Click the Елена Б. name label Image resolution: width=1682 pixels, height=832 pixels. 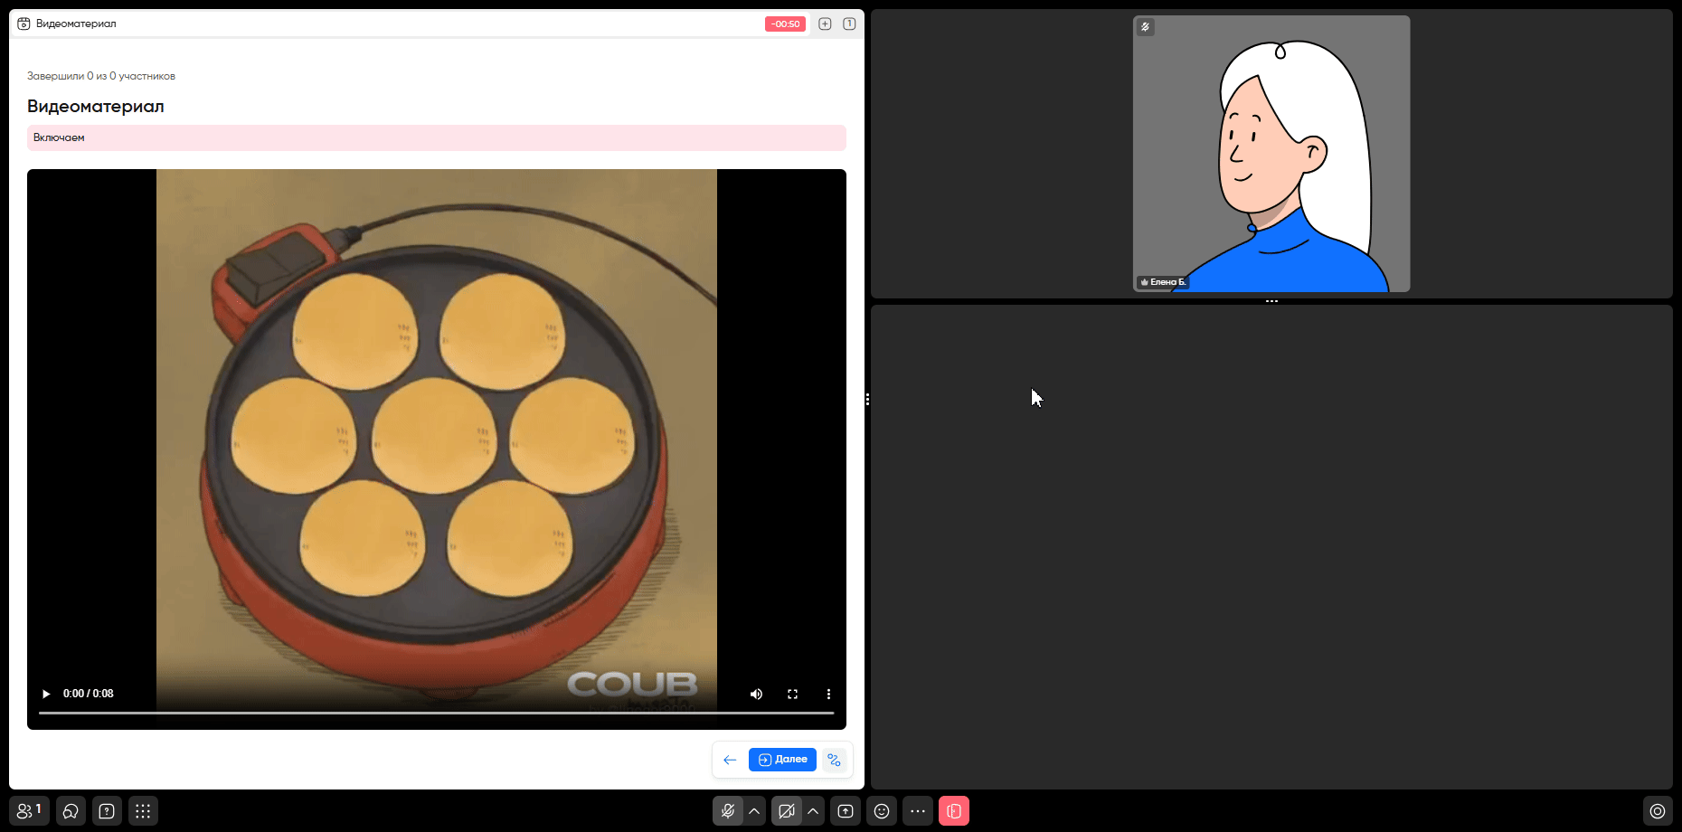(1163, 282)
